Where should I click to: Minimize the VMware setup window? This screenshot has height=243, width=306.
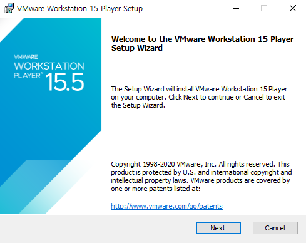coord(236,8)
